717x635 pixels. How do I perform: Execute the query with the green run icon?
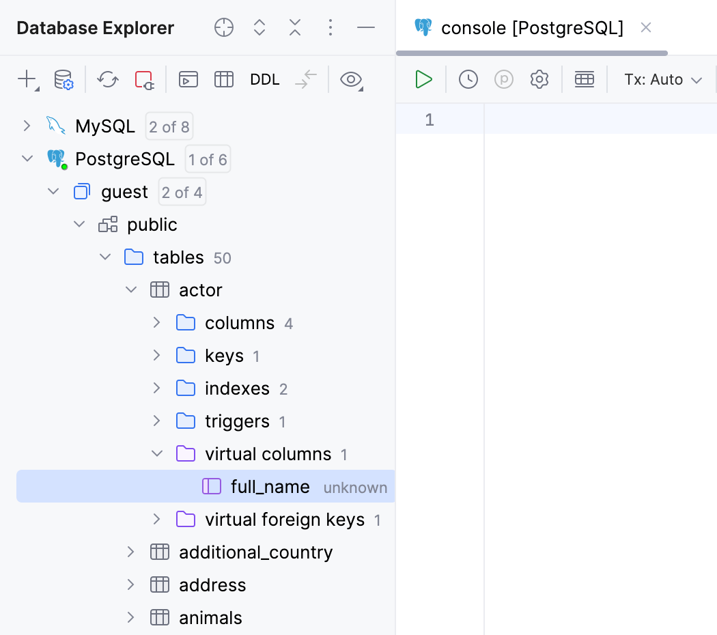click(423, 79)
